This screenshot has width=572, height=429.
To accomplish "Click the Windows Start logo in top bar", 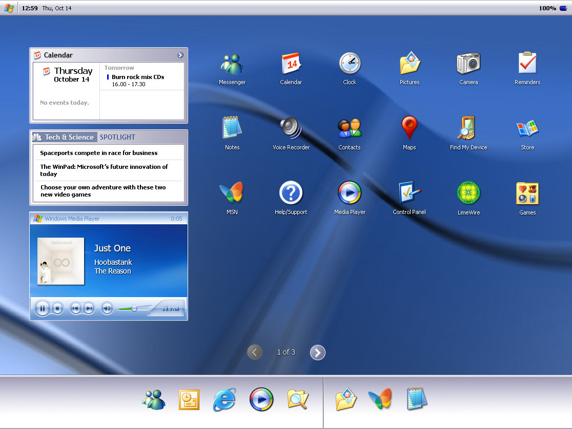I will pyautogui.click(x=9, y=8).
